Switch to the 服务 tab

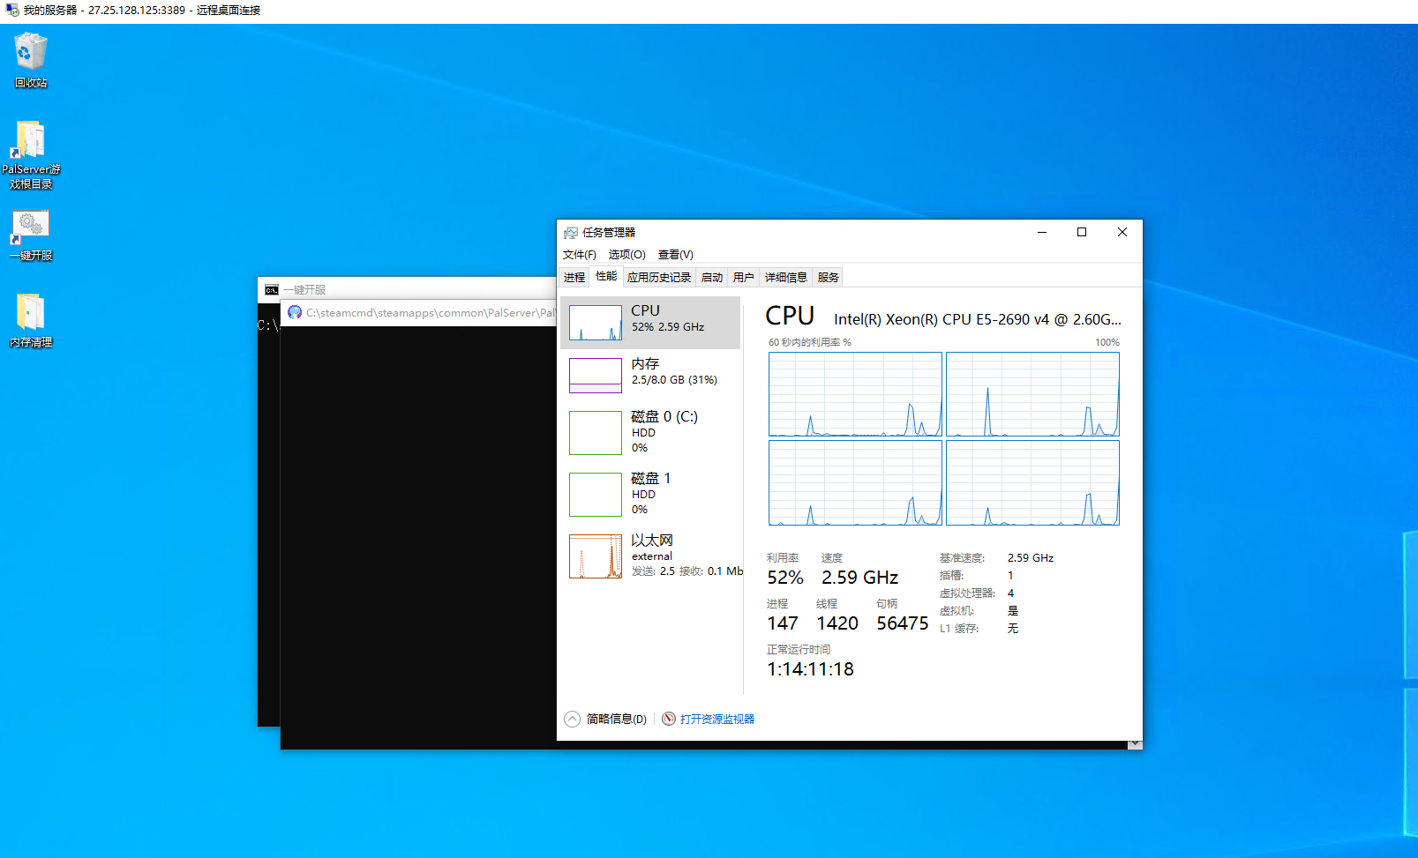[x=829, y=278]
